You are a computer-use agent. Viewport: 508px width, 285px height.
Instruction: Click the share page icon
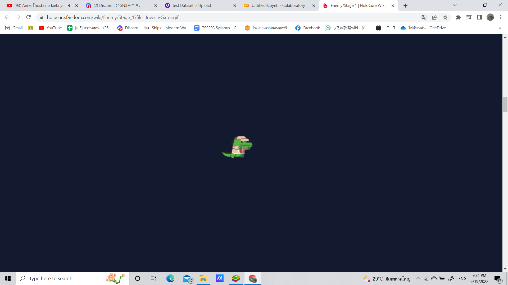pos(434,17)
